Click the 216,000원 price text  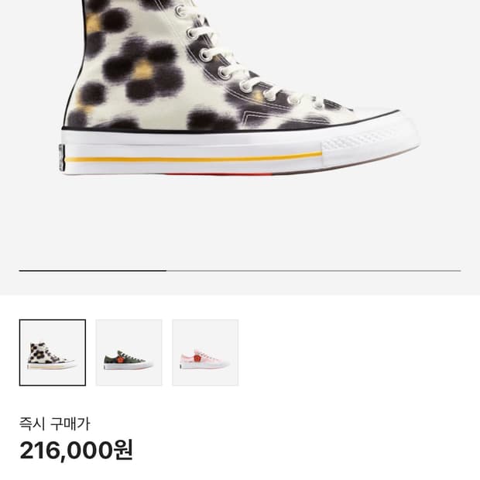pos(77,449)
